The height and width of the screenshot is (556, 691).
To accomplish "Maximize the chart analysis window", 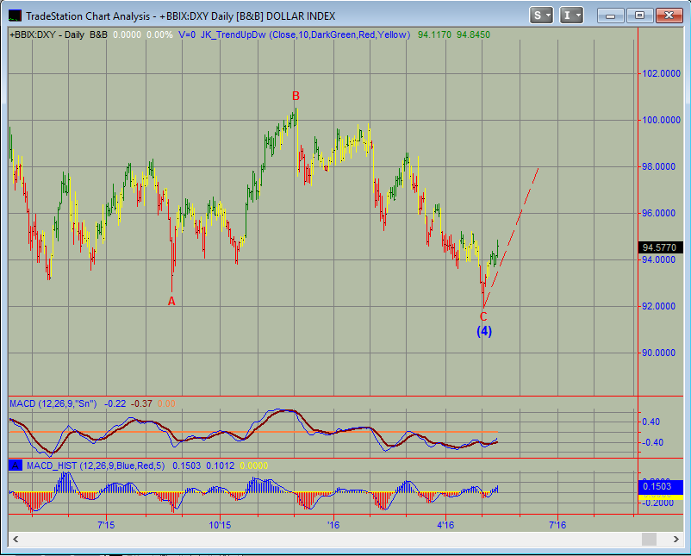I will 639,15.
